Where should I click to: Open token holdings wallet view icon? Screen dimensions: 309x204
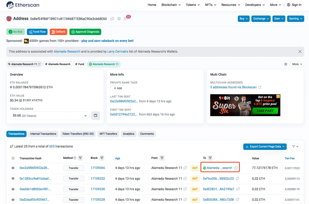click(96, 116)
